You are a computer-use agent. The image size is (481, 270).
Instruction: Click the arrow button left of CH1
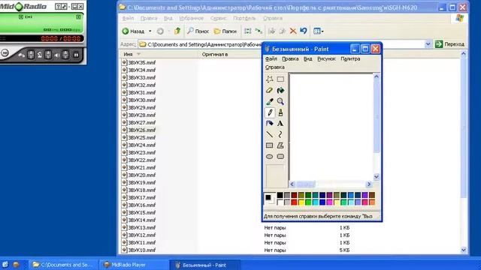click(x=21, y=16)
